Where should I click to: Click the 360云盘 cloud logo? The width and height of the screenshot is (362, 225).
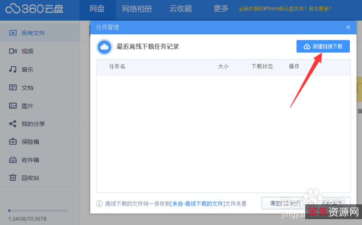point(35,9)
